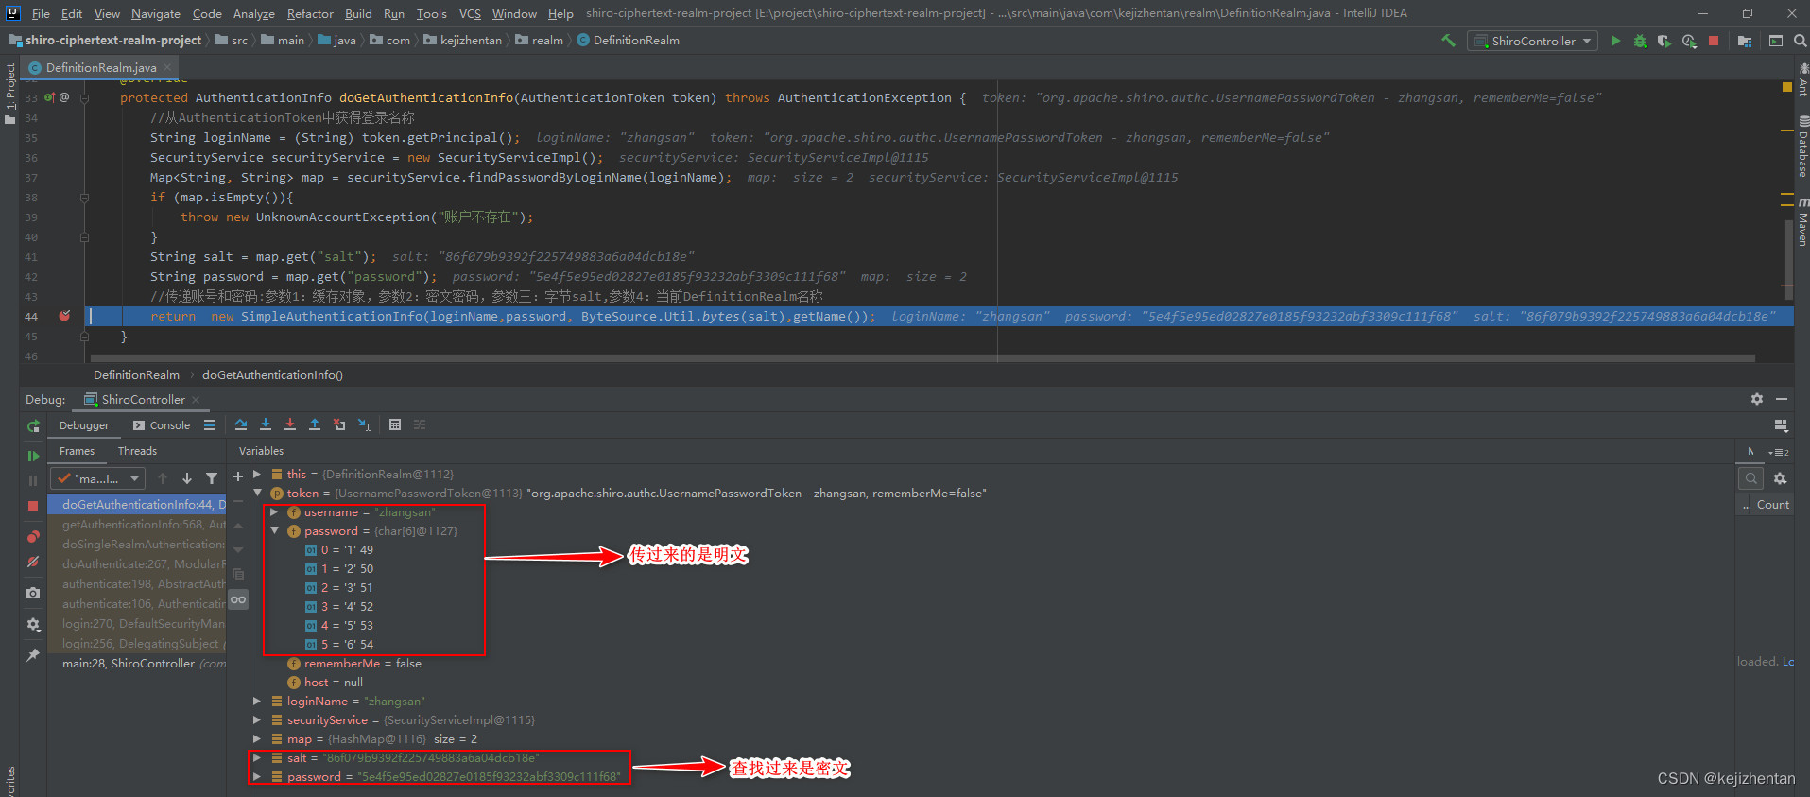Filter frames with the funnel icon
Viewport: 1810px width, 797px height.
tap(212, 478)
